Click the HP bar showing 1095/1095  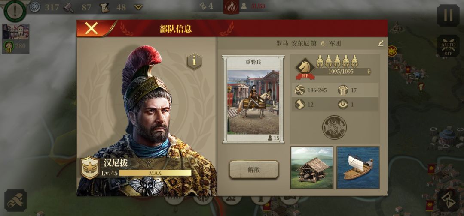[341, 72]
